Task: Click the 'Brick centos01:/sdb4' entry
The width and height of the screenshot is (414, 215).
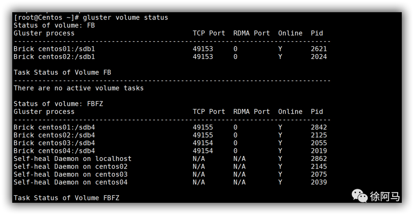Action: pyautogui.click(x=54, y=127)
